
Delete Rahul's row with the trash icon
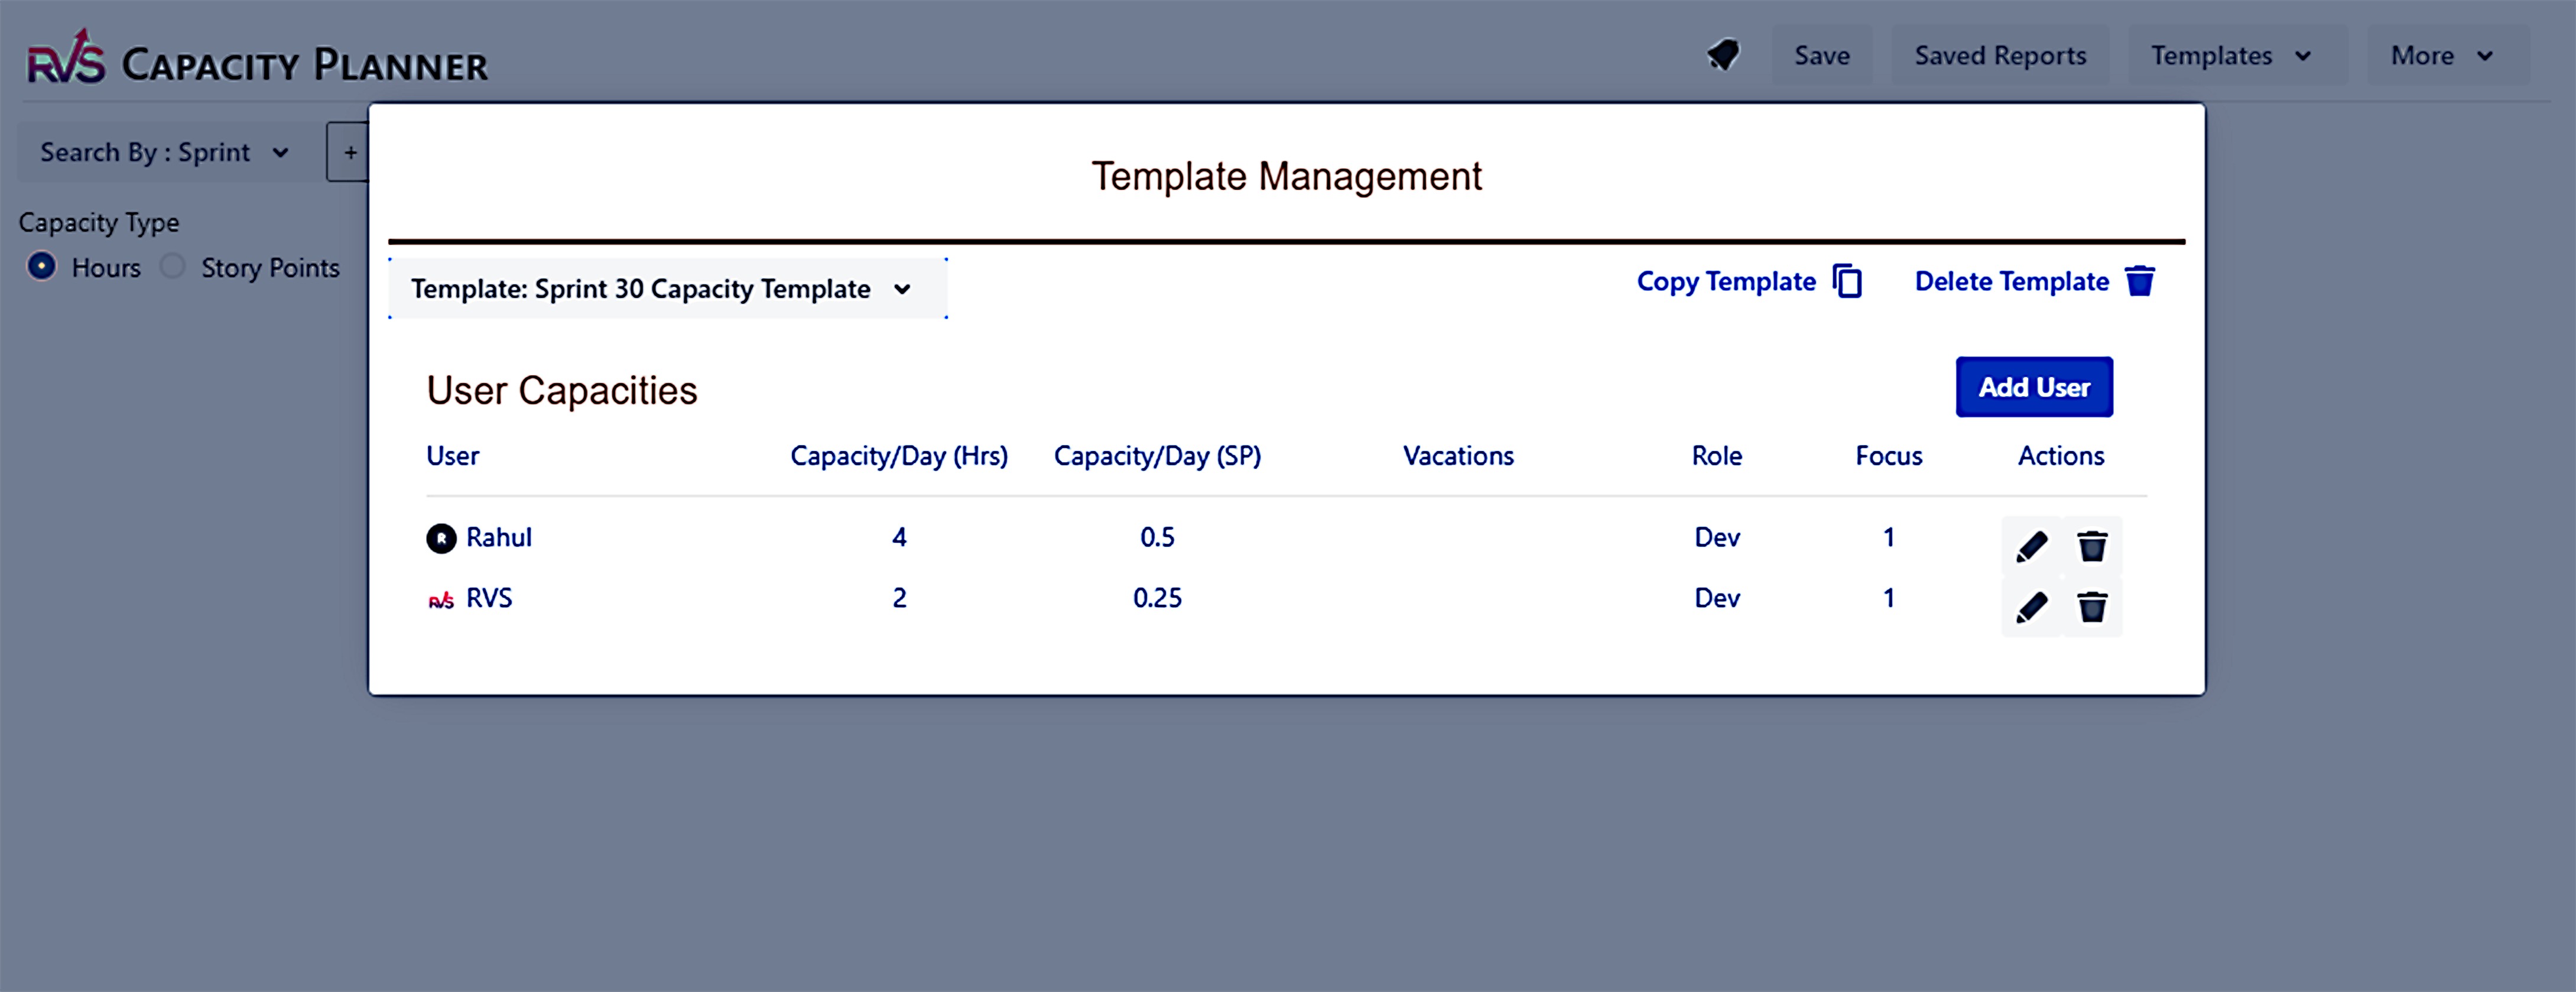pyautogui.click(x=2092, y=546)
